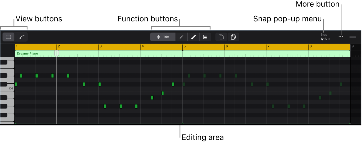362x145 pixels.
Task: Click the Dreamy Piano region header
Action: point(182,54)
